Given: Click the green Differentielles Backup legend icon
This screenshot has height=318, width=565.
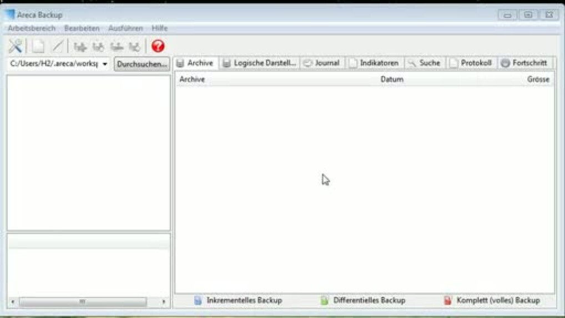Looking at the screenshot, I should (324, 300).
